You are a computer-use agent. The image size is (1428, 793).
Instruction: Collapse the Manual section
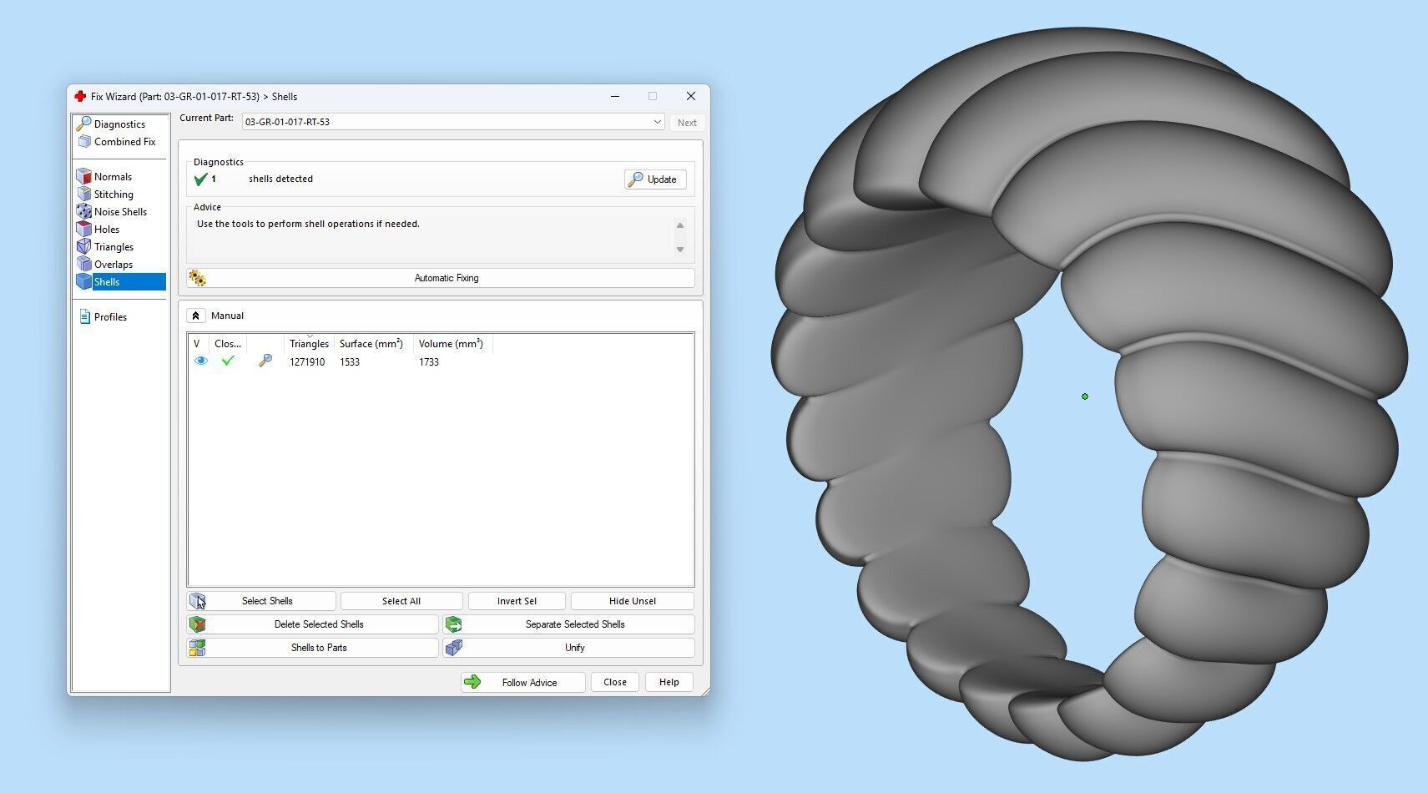coord(194,316)
